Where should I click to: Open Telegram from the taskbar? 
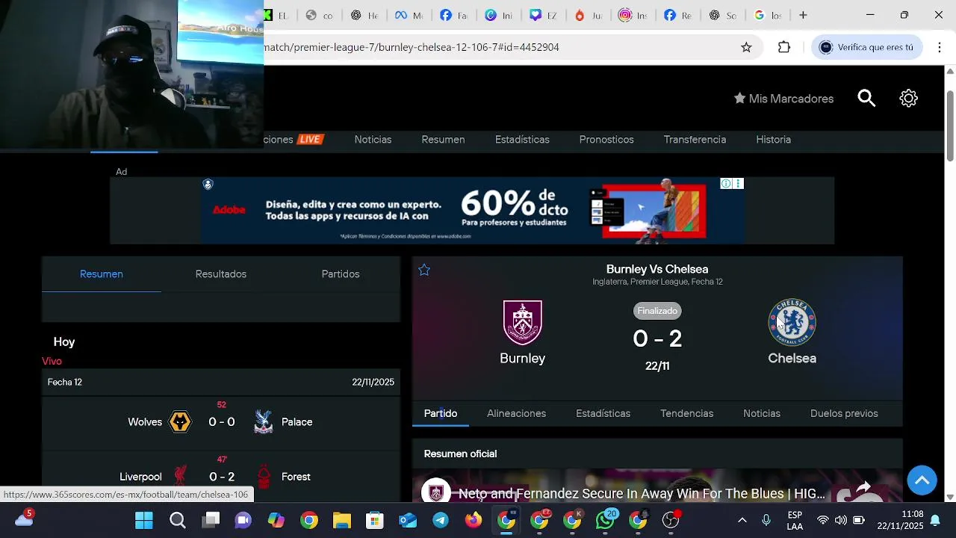click(x=441, y=520)
